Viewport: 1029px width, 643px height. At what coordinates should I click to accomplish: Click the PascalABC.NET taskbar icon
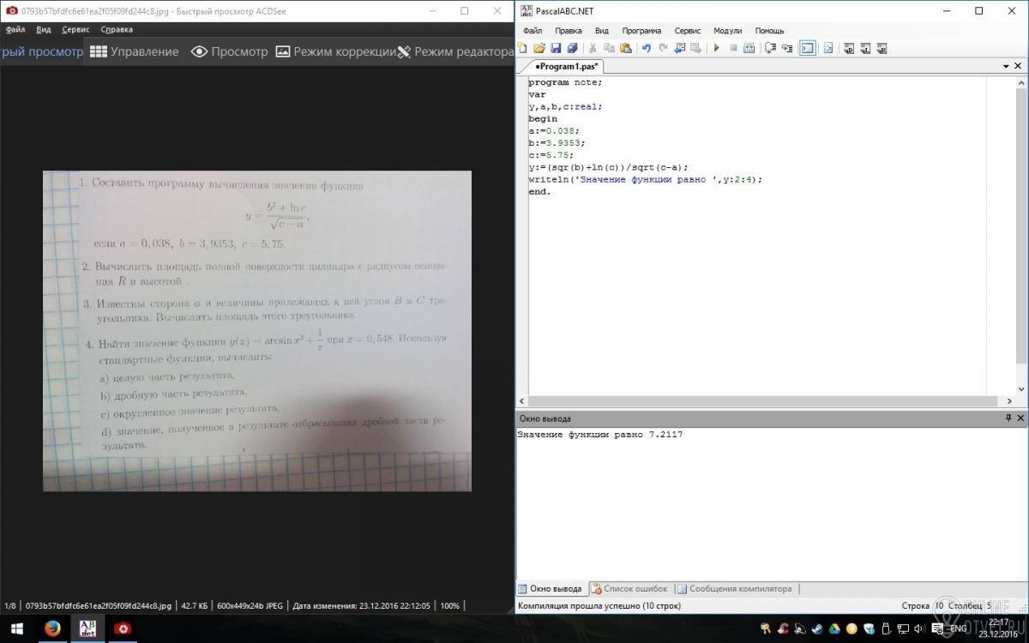(87, 629)
